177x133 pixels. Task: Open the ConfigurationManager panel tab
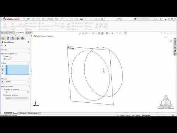click(13, 38)
